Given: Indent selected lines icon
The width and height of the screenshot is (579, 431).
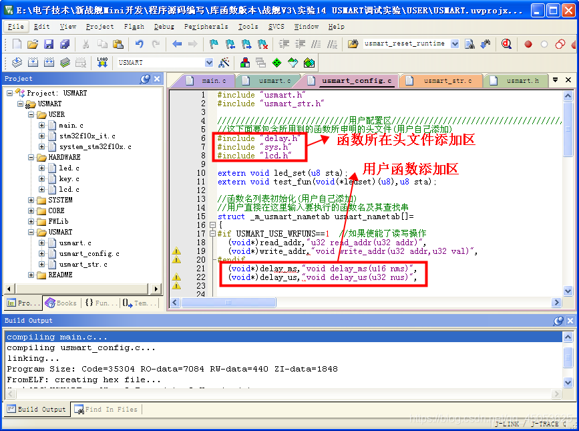Looking at the screenshot, I should click(284, 44).
